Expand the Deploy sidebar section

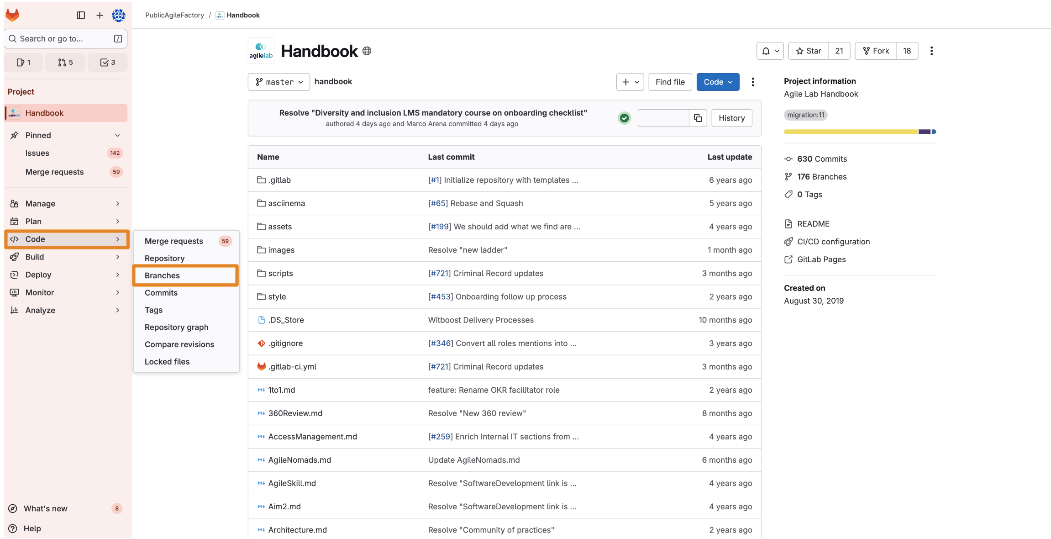point(66,275)
